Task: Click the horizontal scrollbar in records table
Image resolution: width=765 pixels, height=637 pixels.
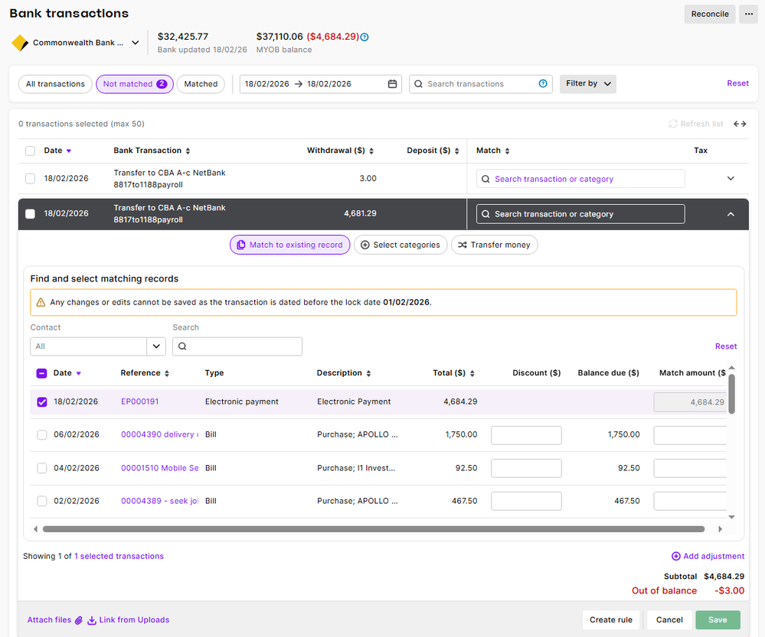Action: point(374,528)
